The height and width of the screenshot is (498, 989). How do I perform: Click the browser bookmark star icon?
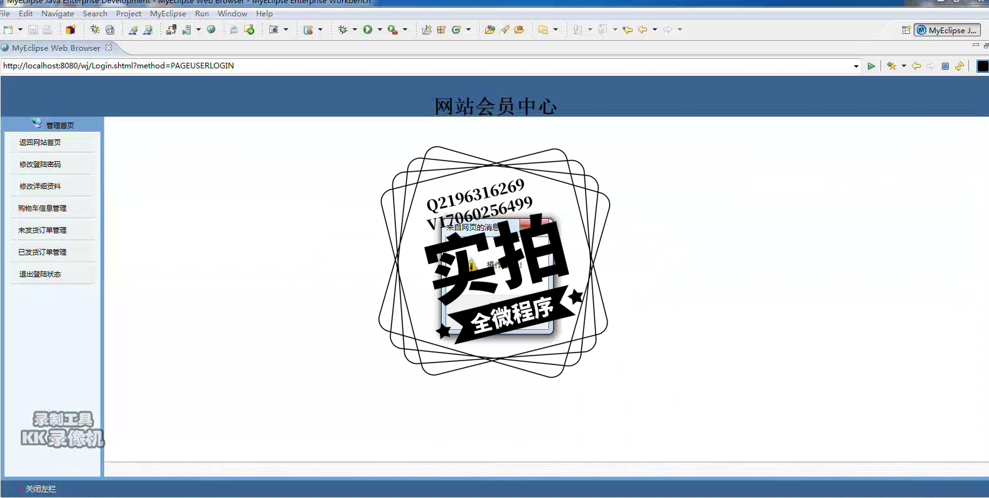coord(891,66)
